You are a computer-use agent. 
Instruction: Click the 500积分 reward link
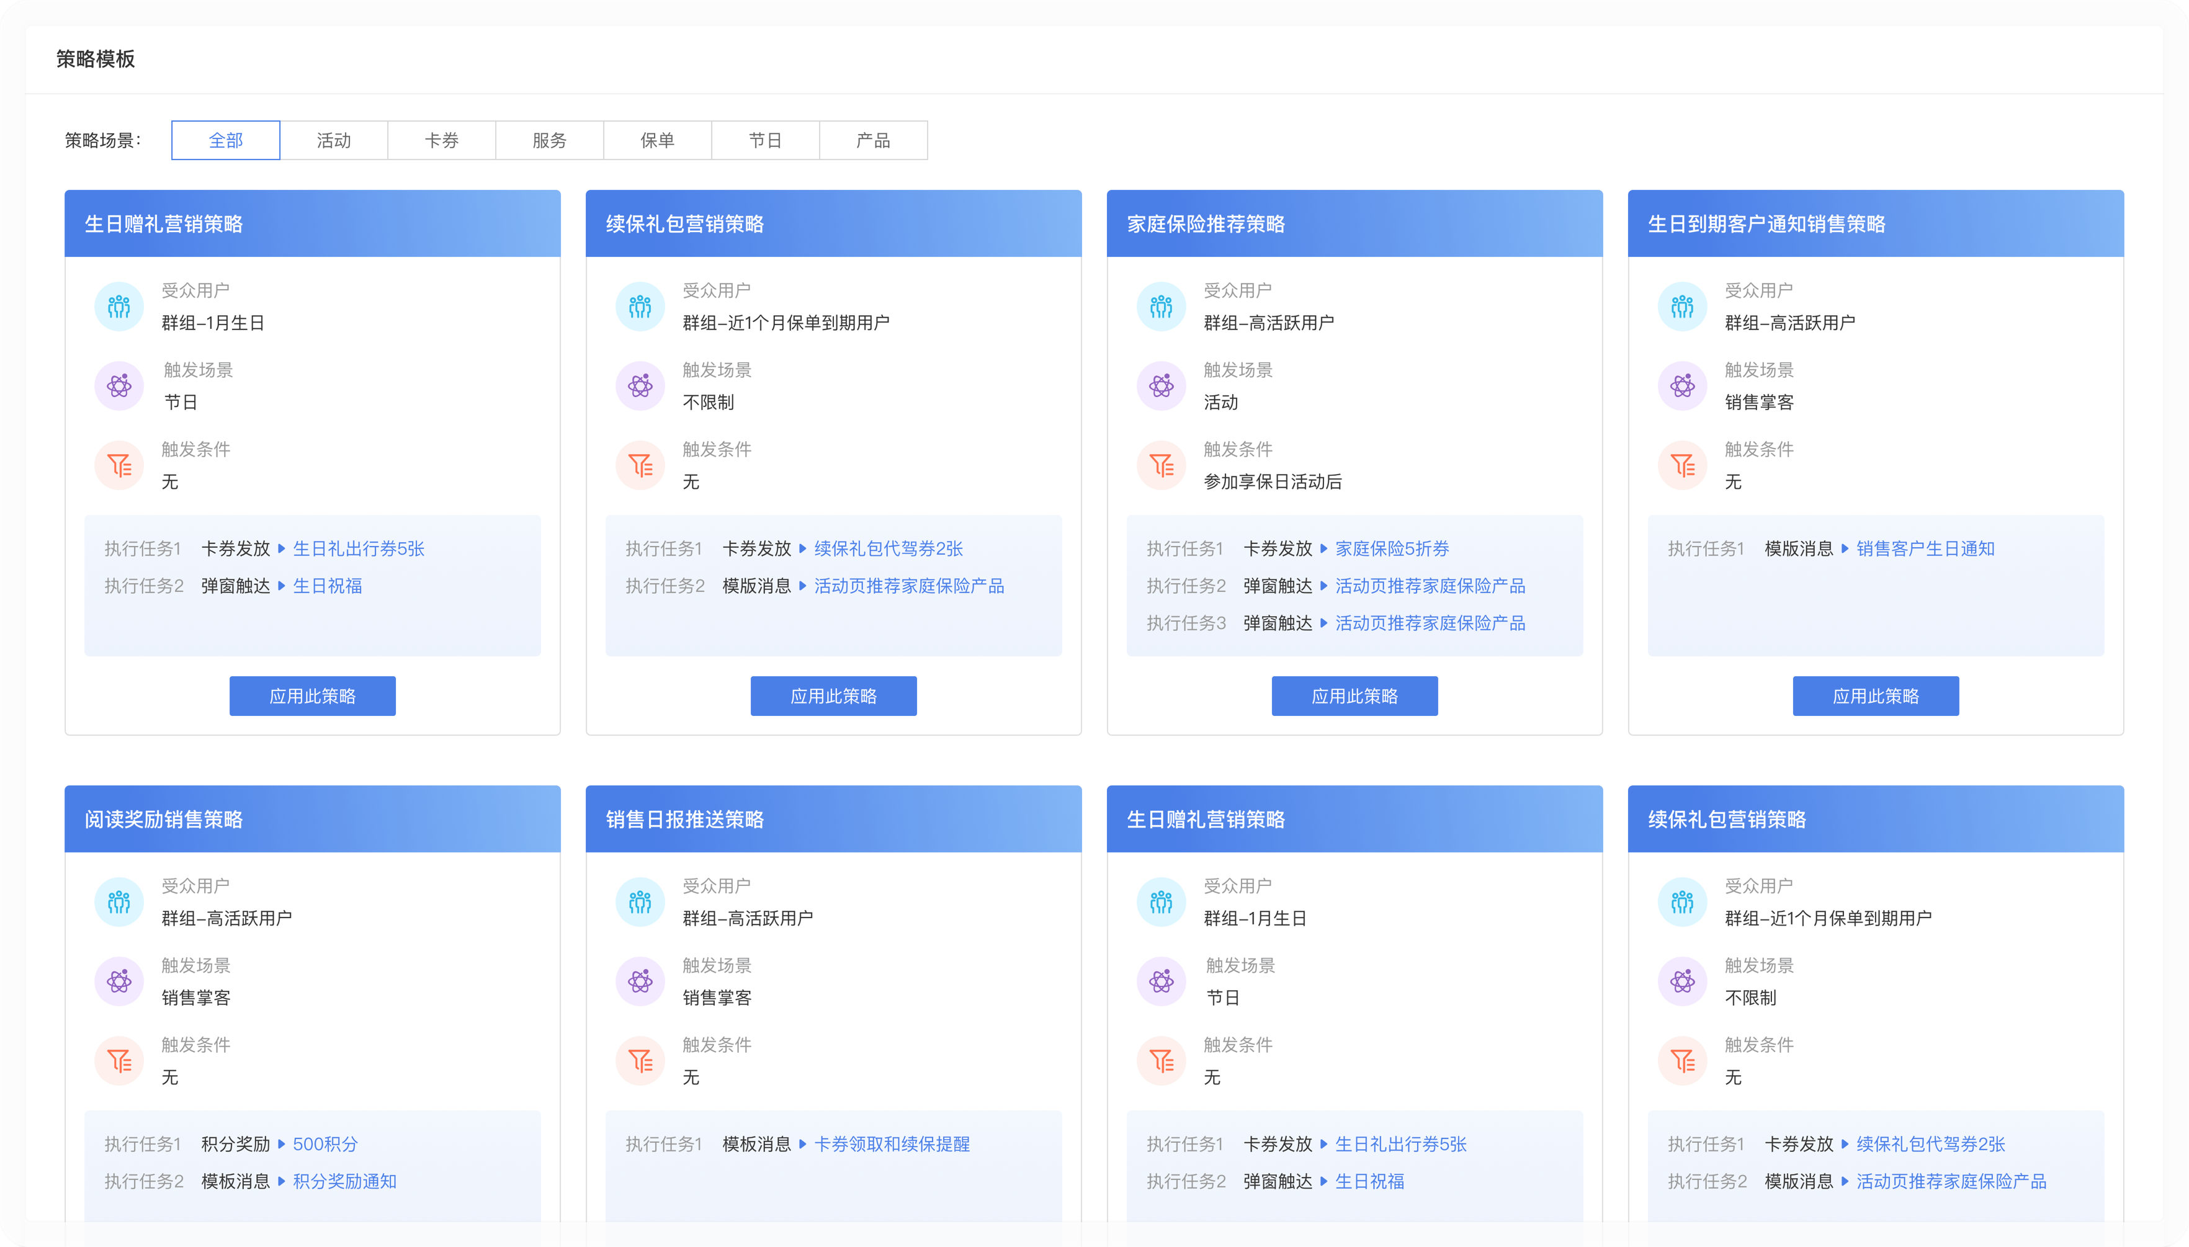326,1144
